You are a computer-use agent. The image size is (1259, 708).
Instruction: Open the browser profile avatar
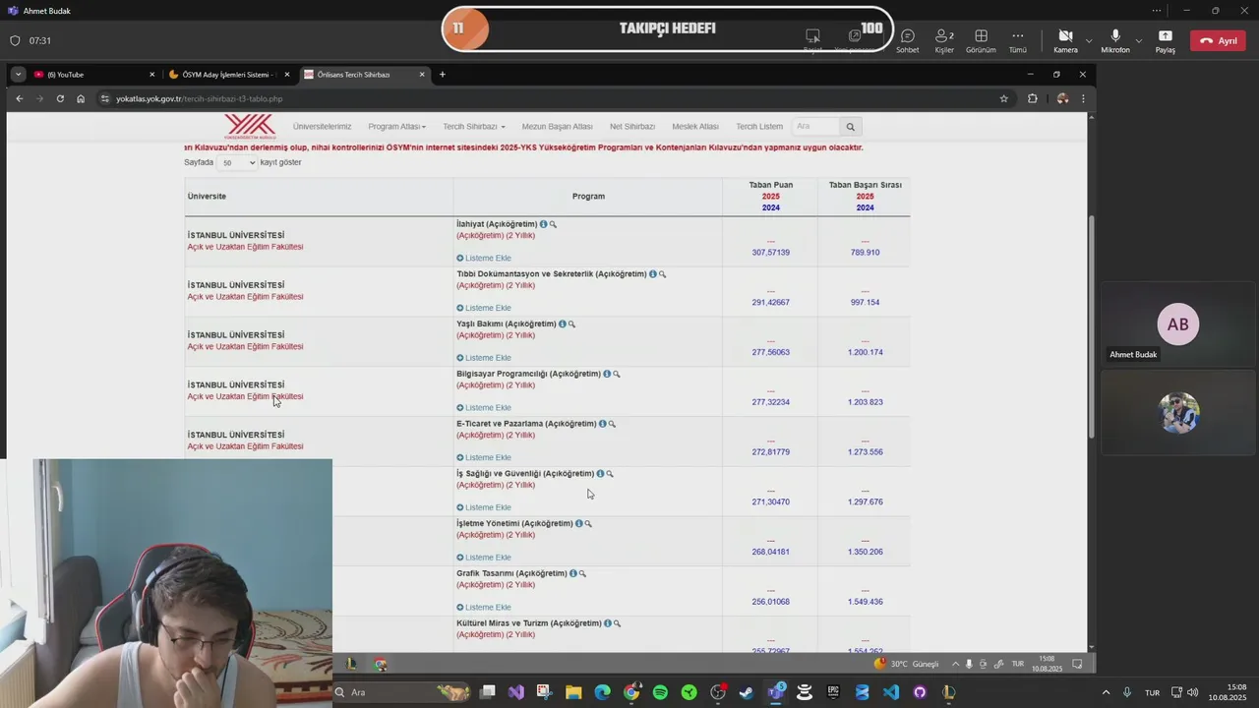pyautogui.click(x=1062, y=98)
